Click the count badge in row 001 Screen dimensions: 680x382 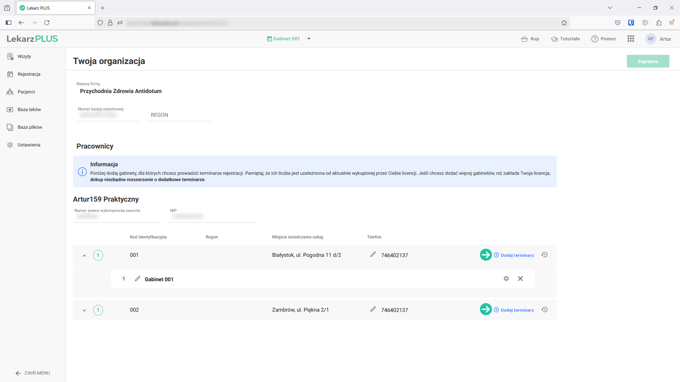tap(98, 255)
